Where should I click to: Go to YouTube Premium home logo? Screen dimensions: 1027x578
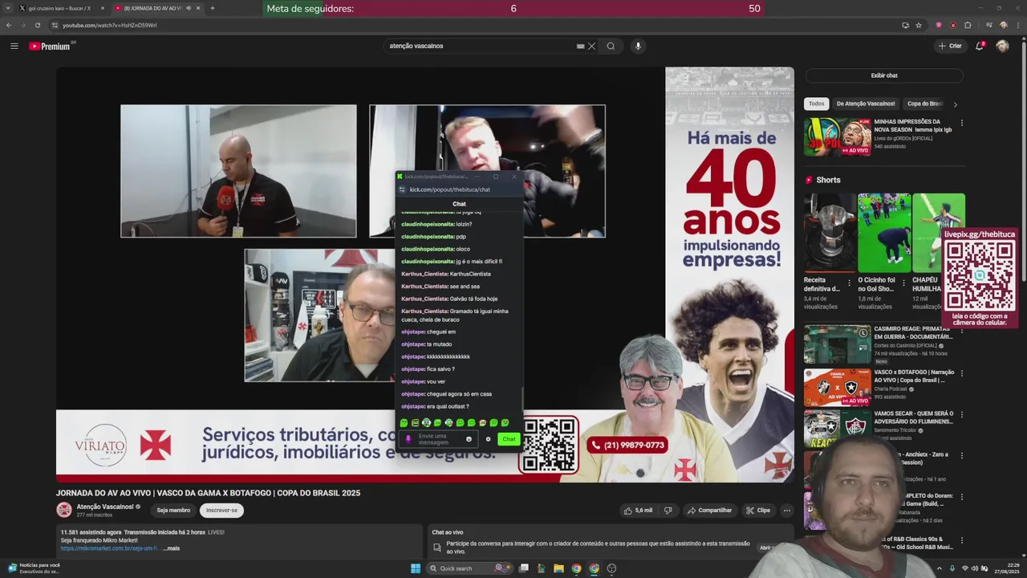click(x=51, y=46)
